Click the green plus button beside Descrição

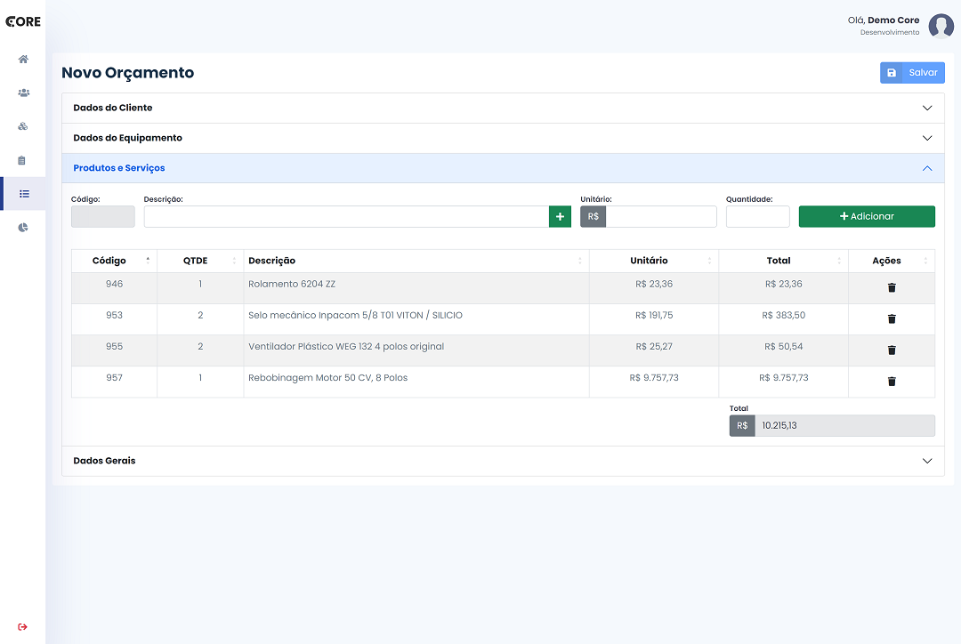click(x=560, y=216)
